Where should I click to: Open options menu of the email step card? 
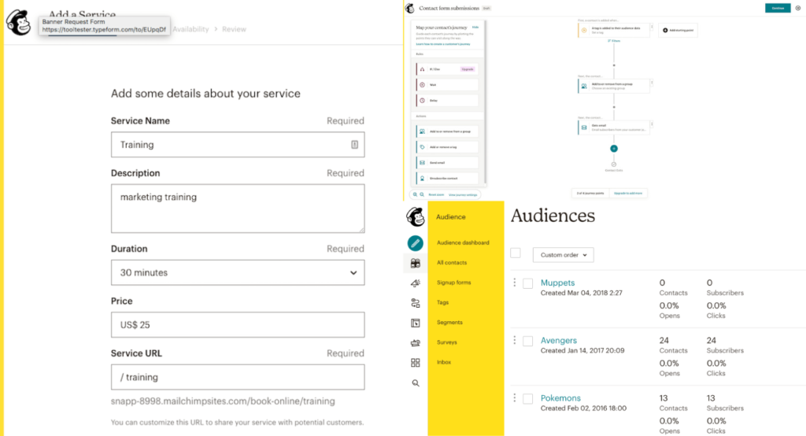point(653,124)
